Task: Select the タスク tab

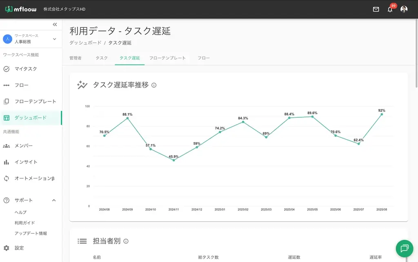Action: 102,58
